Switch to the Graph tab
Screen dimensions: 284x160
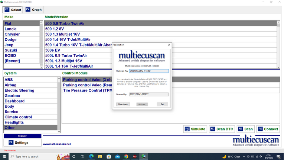click(x=33, y=10)
